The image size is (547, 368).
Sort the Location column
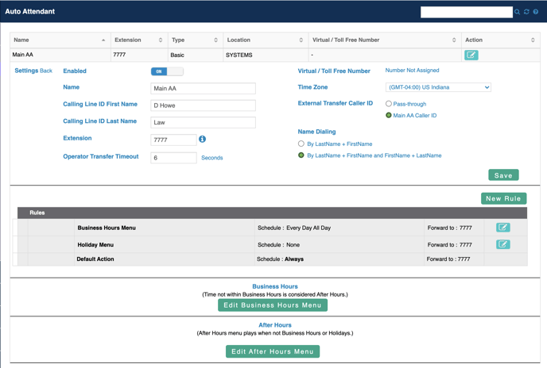point(301,40)
